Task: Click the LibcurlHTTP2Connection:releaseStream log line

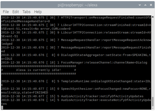Action: pos(76,34)
